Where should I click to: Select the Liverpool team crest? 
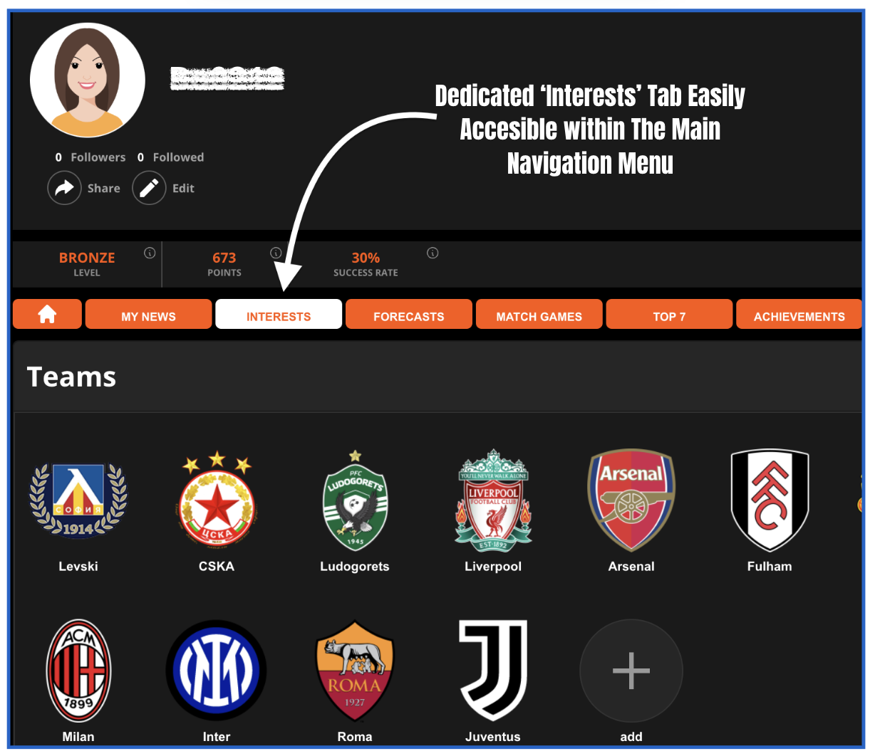click(x=493, y=500)
